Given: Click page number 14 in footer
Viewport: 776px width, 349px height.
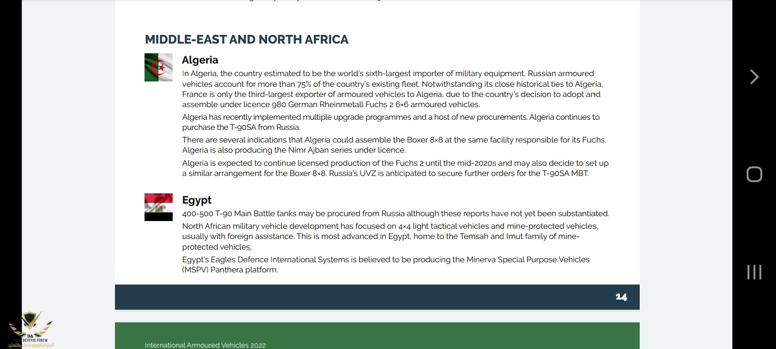Looking at the screenshot, I should [x=621, y=297].
